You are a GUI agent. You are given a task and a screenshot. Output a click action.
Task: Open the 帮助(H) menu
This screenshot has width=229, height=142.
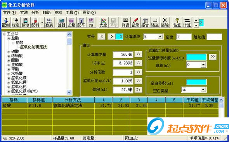89,13
